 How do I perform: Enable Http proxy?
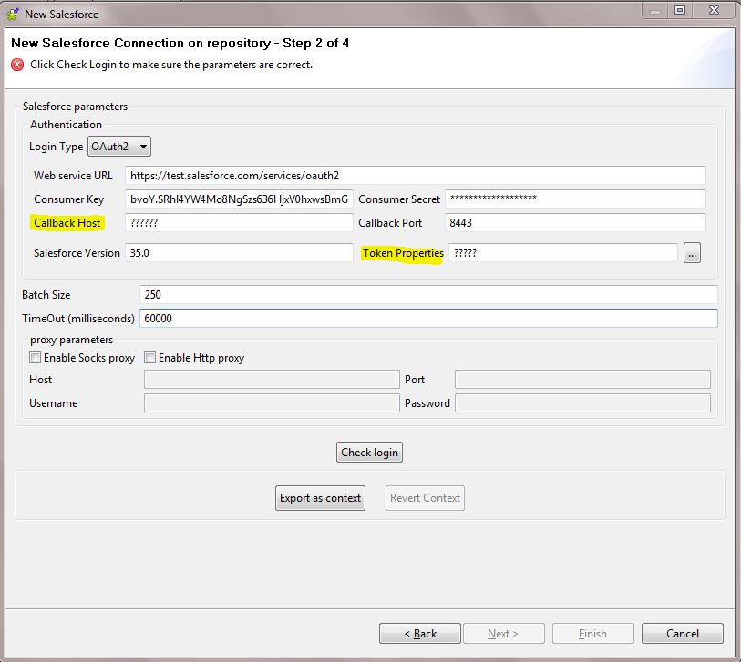(149, 357)
